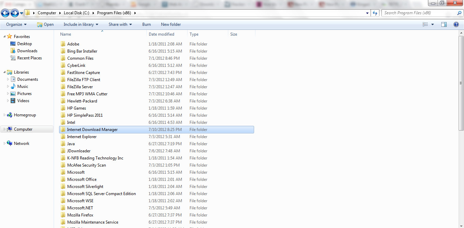Select Recent Places under Favorites
The image size is (464, 228).
30,58
